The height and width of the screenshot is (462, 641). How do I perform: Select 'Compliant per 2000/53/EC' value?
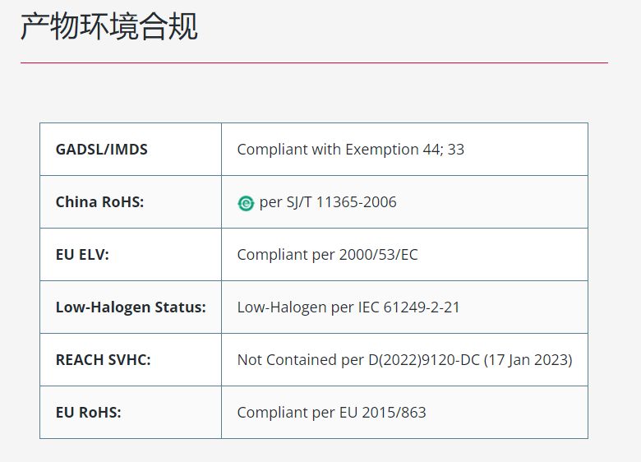[327, 255]
